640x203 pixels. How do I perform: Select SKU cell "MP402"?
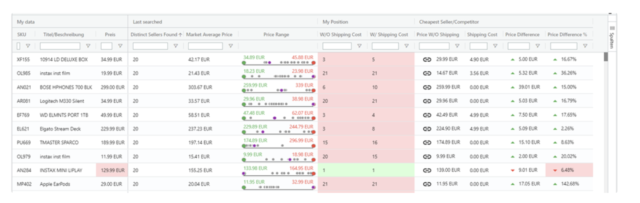[24, 184]
